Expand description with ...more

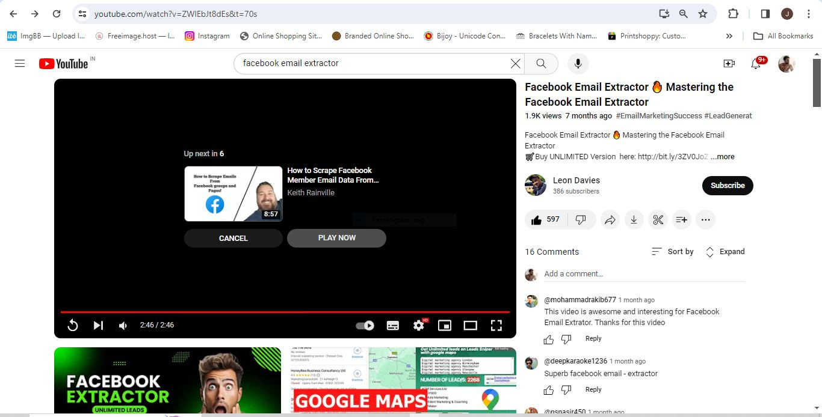[x=722, y=157]
